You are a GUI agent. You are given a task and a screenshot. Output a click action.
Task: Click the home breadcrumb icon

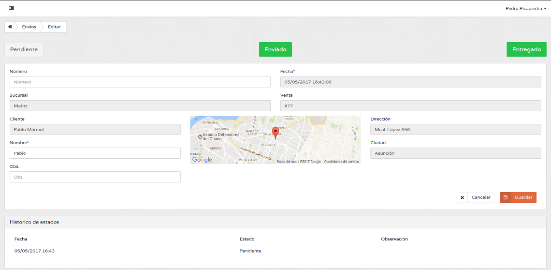coord(10,27)
